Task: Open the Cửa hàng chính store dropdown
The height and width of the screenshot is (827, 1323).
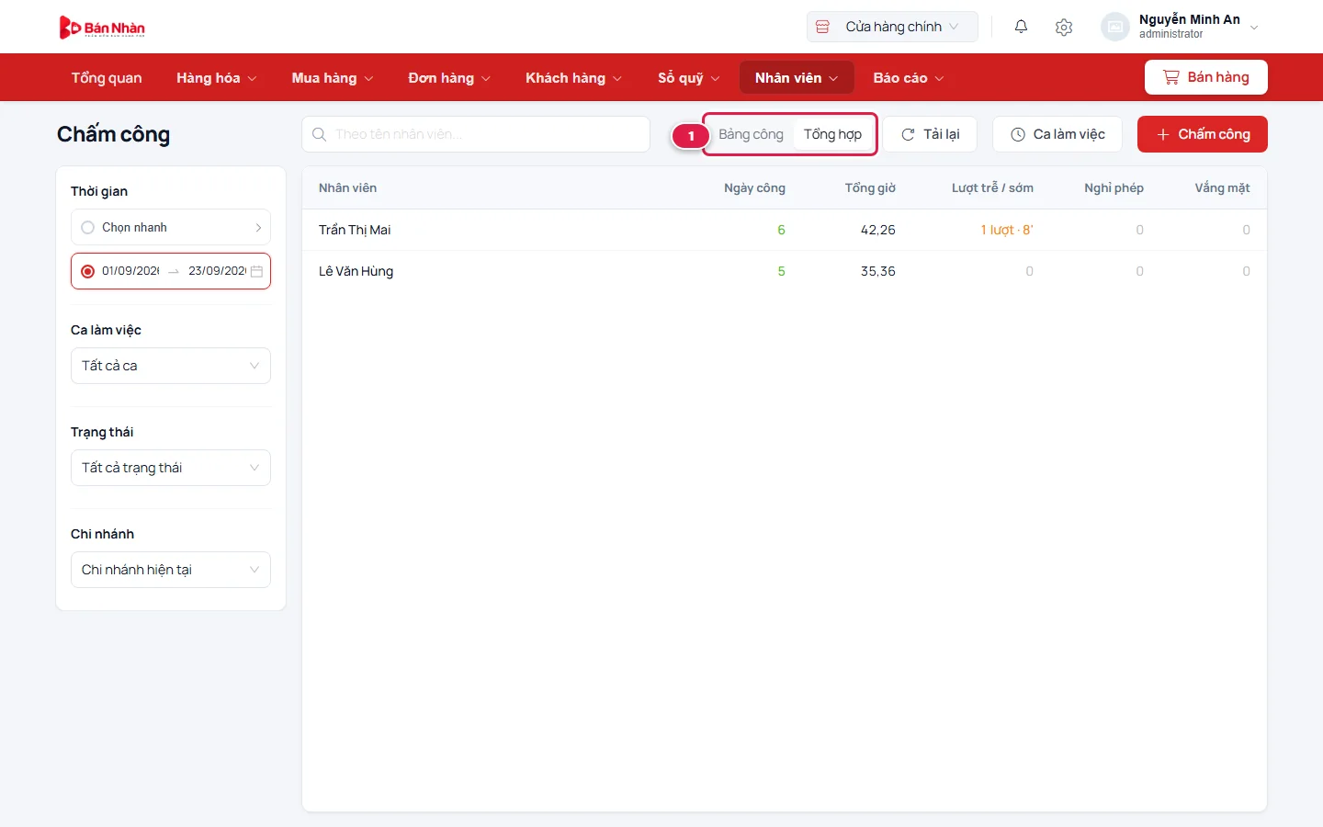Action: (x=892, y=27)
